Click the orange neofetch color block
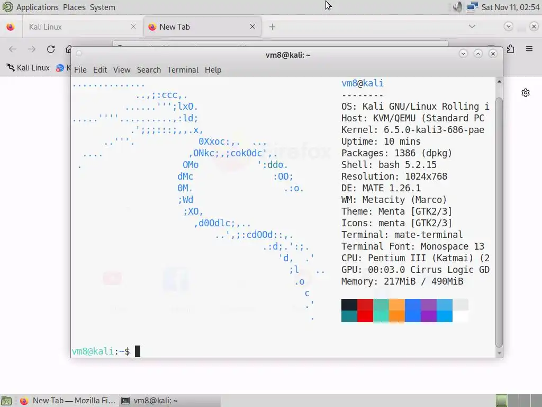 pyautogui.click(x=397, y=305)
